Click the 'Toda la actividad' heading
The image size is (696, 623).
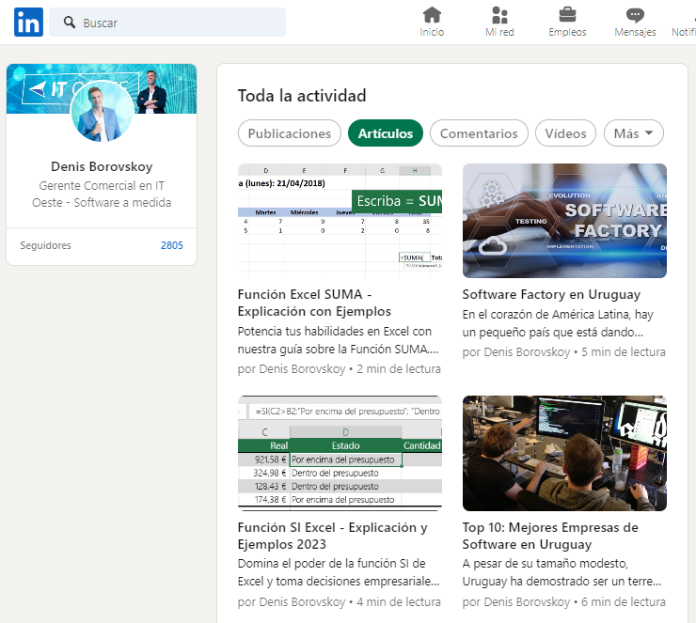302,96
